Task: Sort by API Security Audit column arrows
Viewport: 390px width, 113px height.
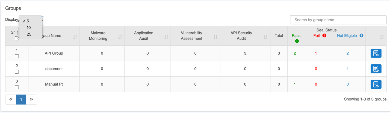Action: click(265, 37)
